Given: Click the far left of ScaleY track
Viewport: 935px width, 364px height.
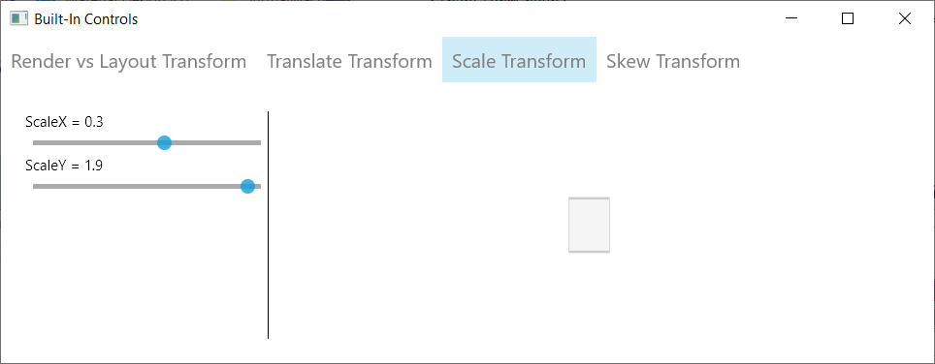Looking at the screenshot, I should (36, 186).
